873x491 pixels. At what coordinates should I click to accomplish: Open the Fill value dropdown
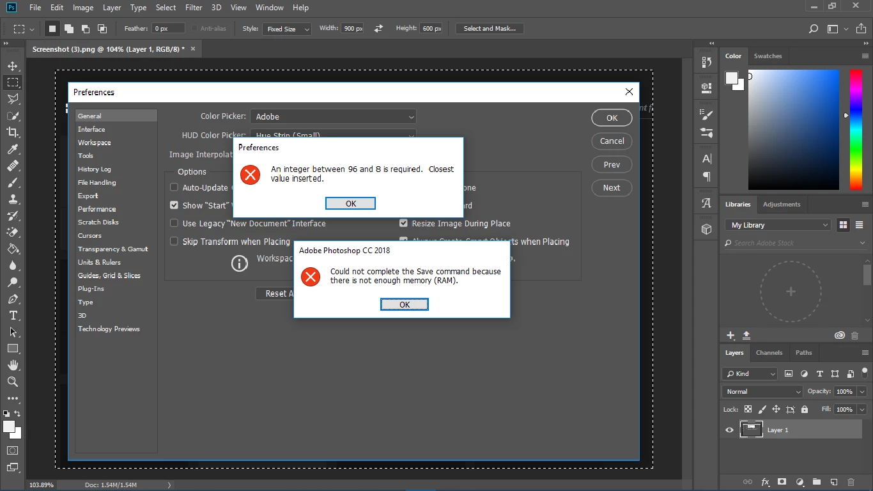point(862,409)
